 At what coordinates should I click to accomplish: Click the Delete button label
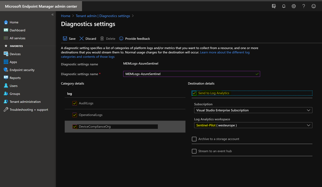point(111,39)
